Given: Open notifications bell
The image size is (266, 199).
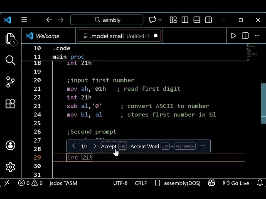Looking at the screenshot, I should tap(260, 183).
